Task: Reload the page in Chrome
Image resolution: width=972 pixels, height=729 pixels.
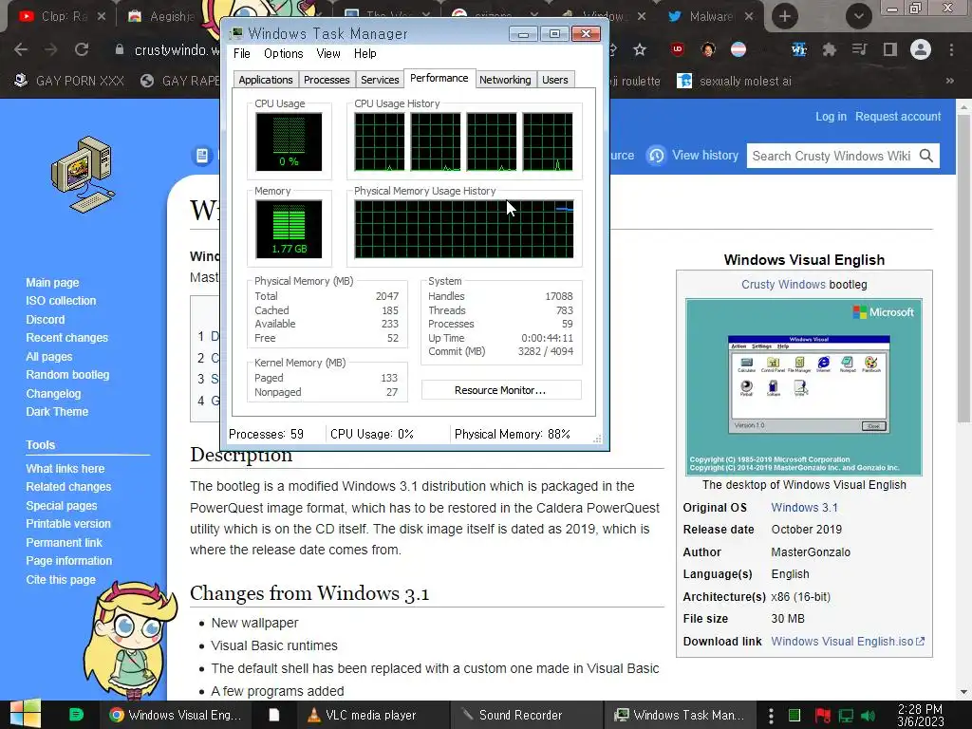Action: tap(82, 49)
